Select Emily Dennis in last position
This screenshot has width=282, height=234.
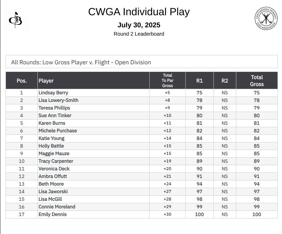tap(53, 214)
